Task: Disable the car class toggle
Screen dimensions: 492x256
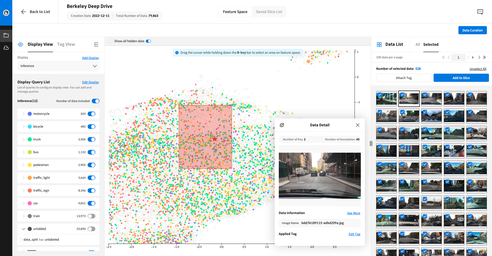Action: coord(91,203)
